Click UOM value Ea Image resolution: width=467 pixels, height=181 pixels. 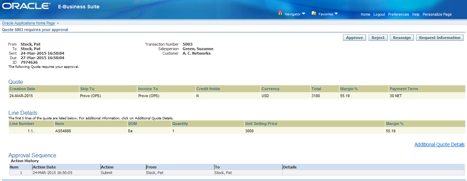130,131
